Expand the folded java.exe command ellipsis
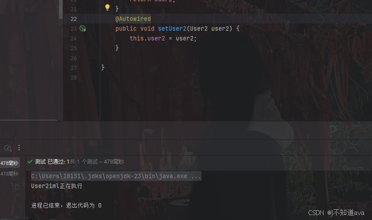The height and width of the screenshot is (220, 372). click(x=196, y=176)
